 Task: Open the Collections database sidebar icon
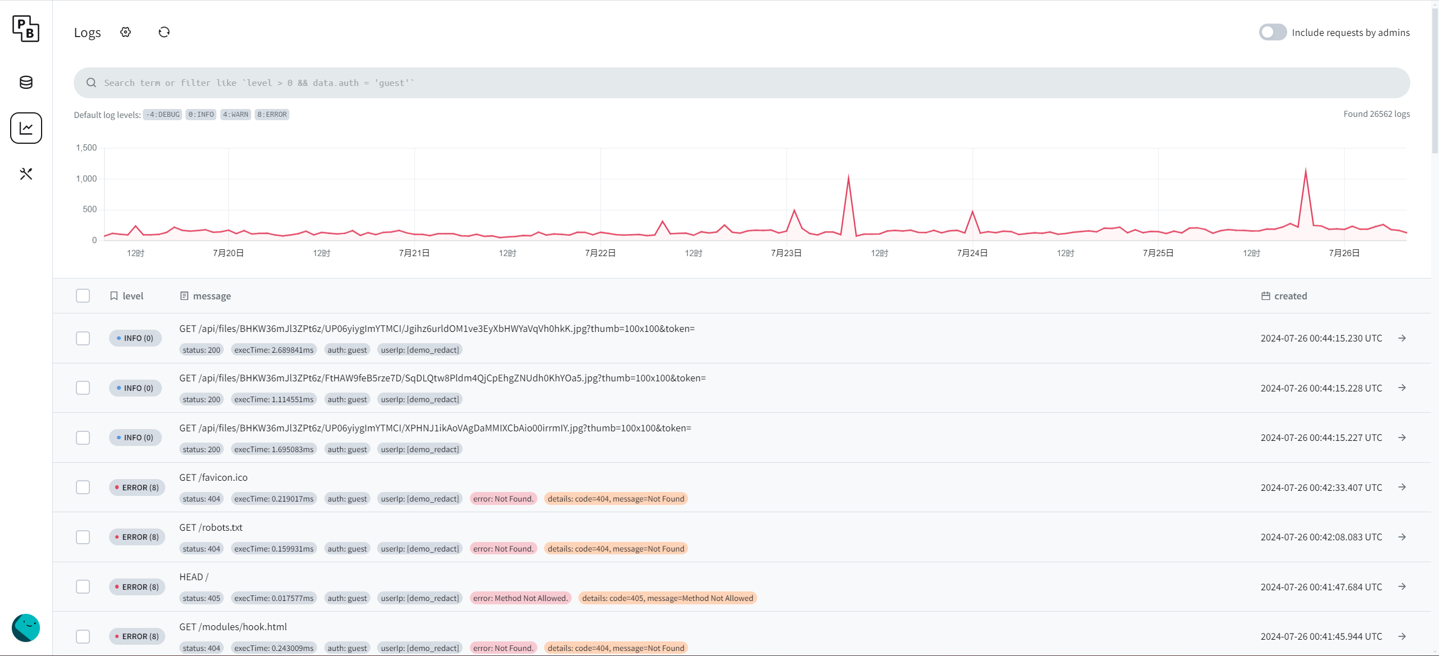26,83
